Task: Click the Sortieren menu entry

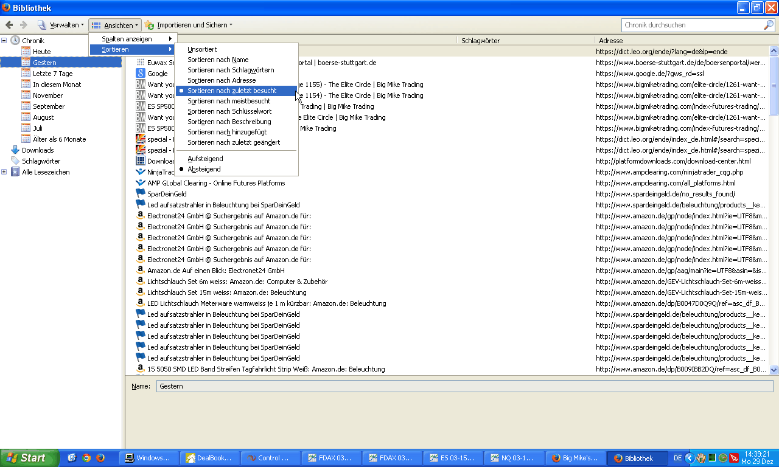Action: point(132,49)
